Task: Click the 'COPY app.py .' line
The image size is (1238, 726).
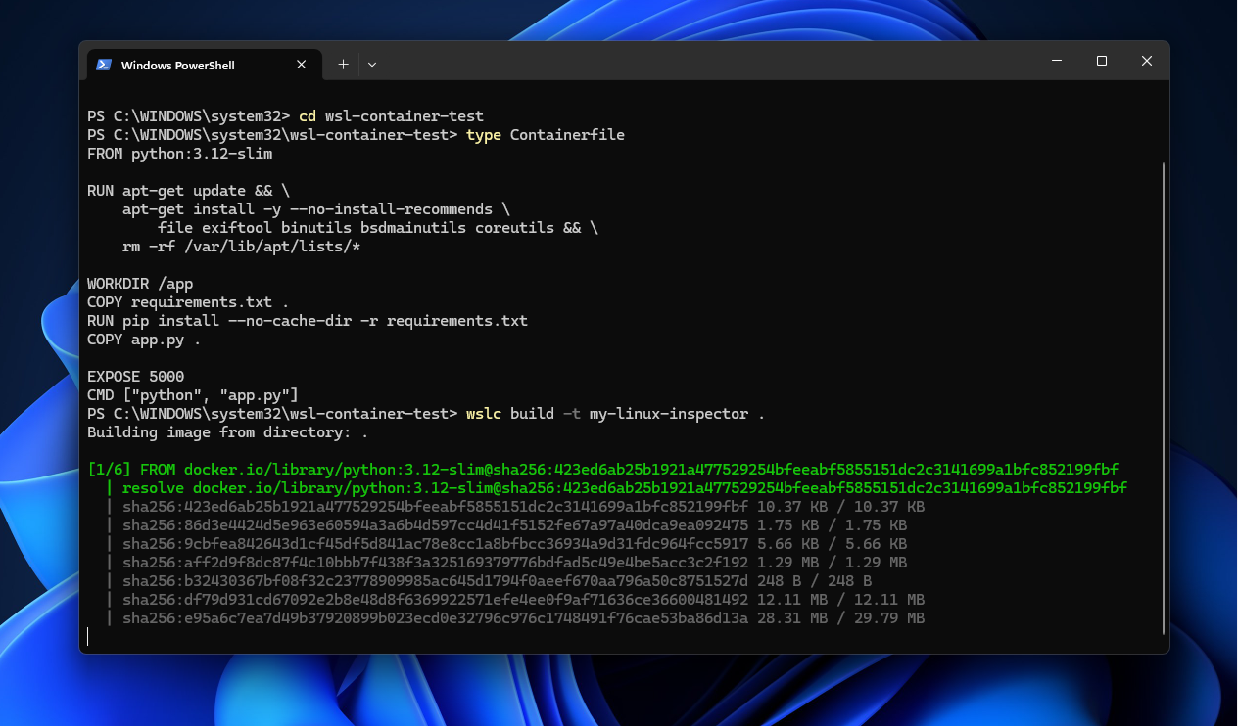Action: [x=144, y=340]
